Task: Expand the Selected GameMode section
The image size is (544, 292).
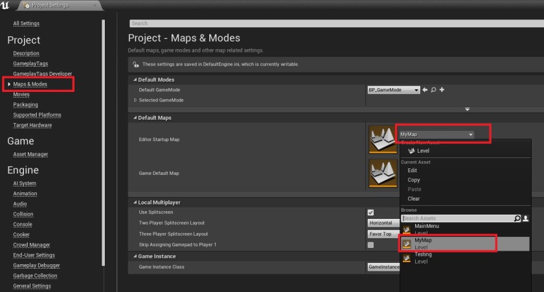Action: click(135, 100)
